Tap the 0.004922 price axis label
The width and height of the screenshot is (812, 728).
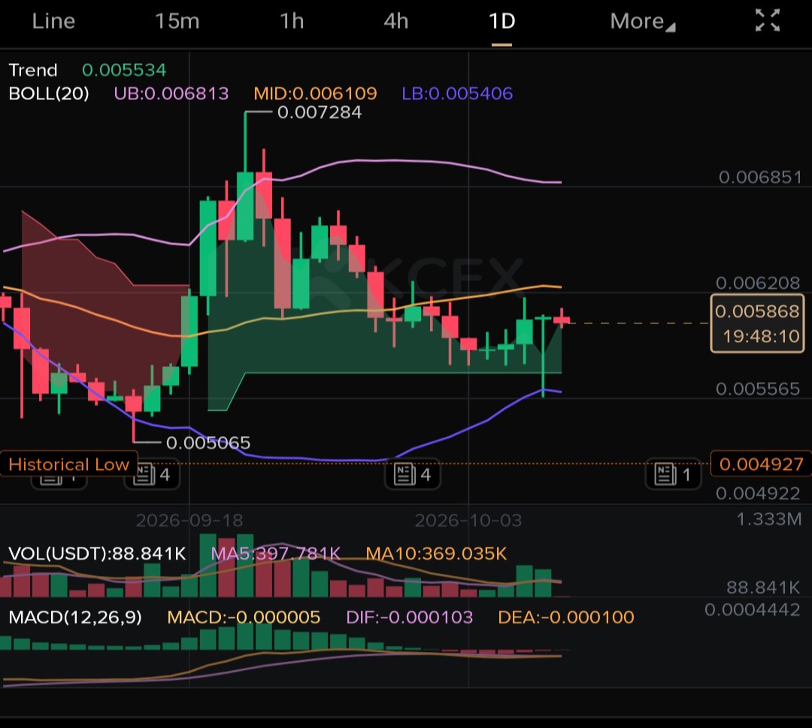[758, 493]
